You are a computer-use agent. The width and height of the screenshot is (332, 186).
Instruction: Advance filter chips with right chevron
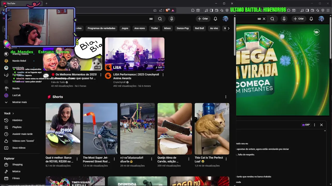pyautogui.click(x=229, y=28)
